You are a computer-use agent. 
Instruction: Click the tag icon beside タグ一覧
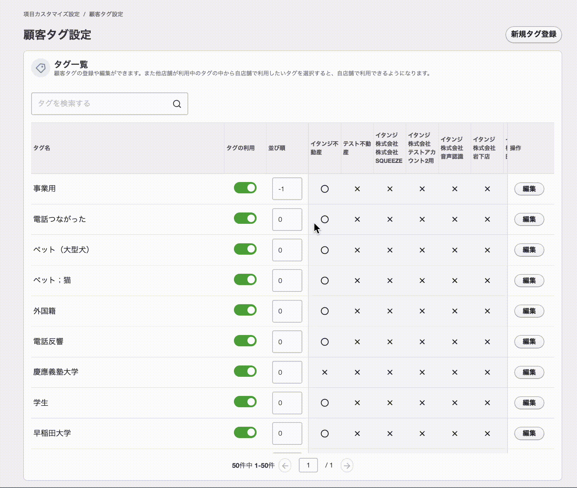pyautogui.click(x=40, y=68)
